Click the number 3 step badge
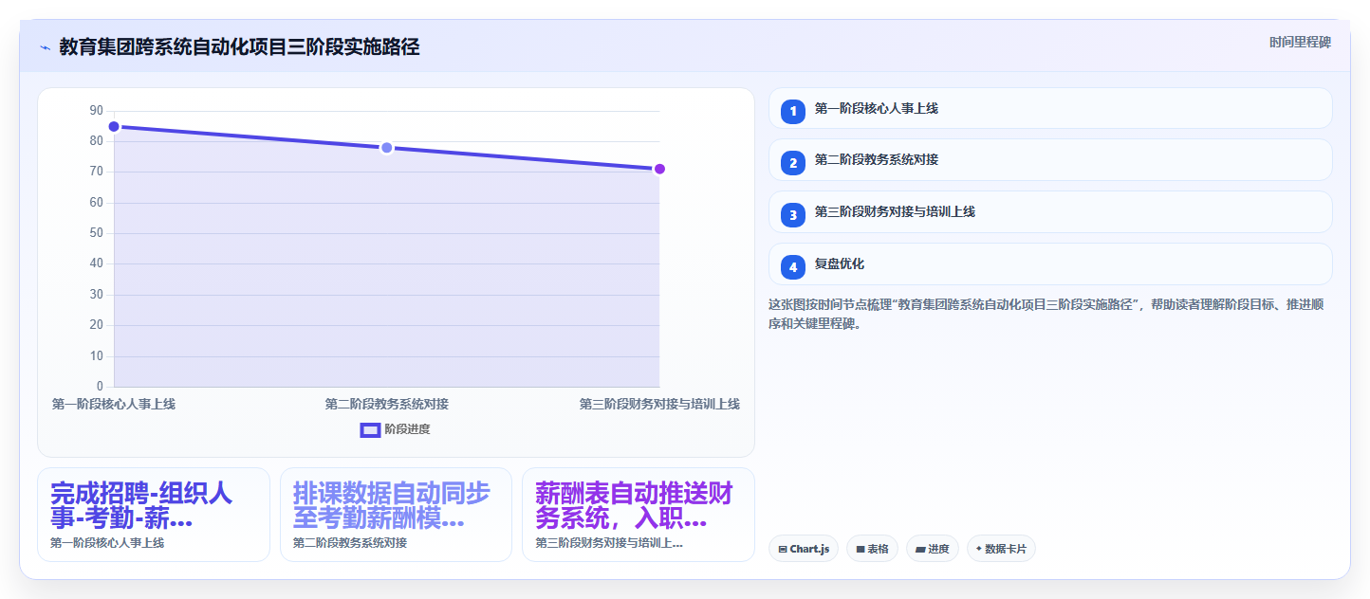Image resolution: width=1370 pixels, height=599 pixels. coord(793,214)
